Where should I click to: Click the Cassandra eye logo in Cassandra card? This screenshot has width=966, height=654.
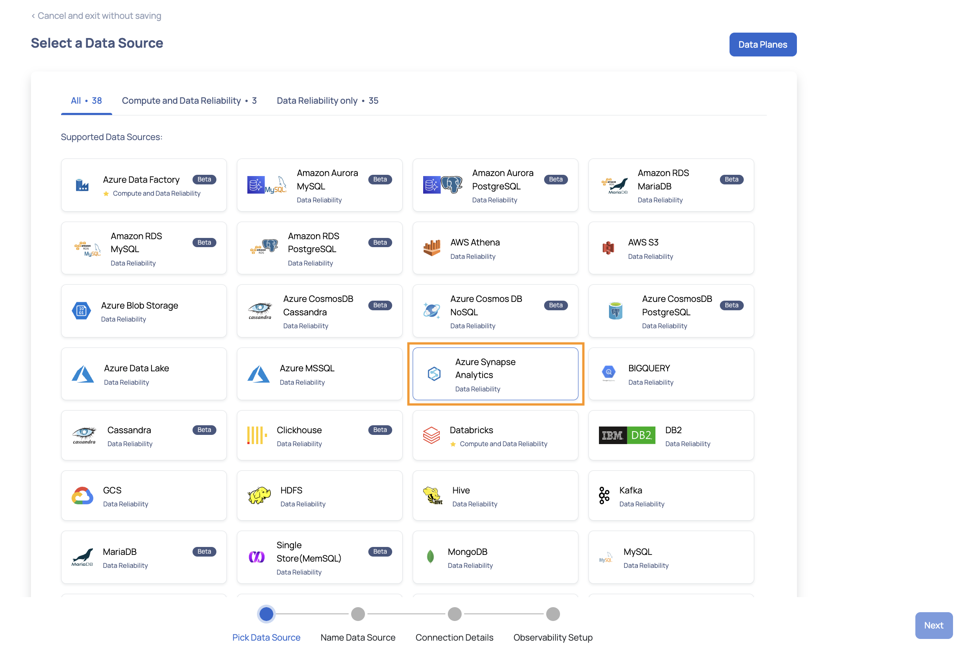point(84,436)
